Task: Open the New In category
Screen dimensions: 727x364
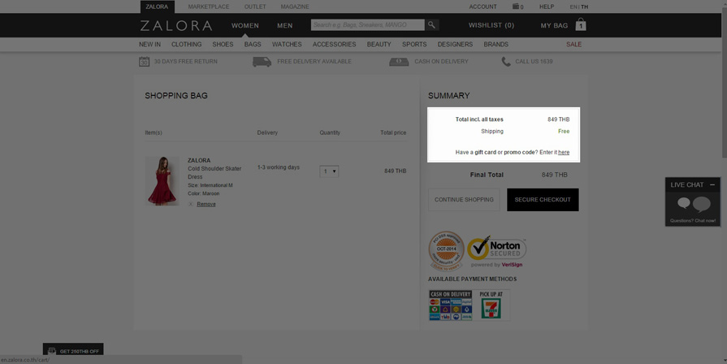Action: 149,45
